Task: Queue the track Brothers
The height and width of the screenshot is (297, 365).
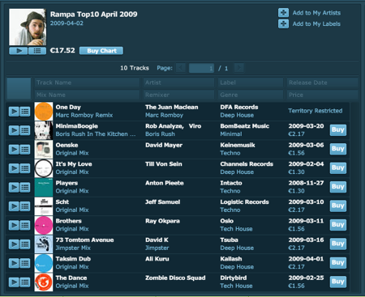Action: [25, 225]
